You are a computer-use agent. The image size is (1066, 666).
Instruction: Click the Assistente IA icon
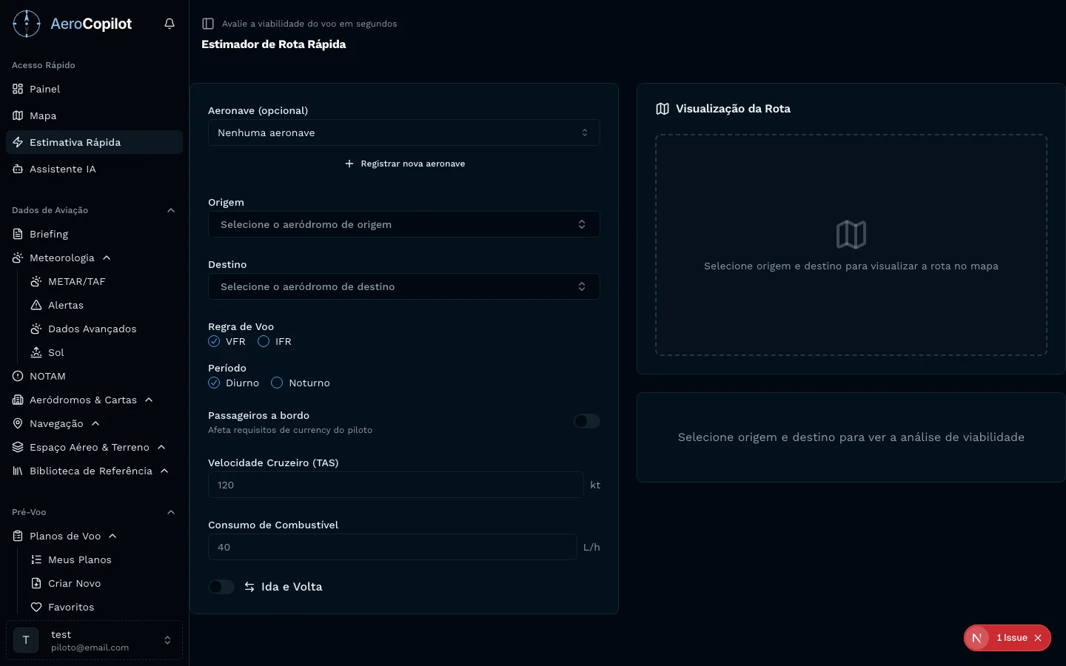pos(18,169)
